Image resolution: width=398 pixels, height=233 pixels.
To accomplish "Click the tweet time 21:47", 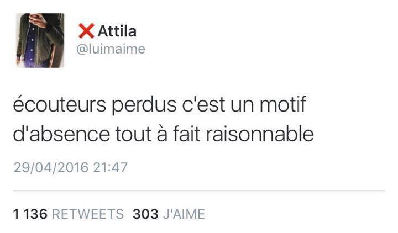I will (110, 167).
